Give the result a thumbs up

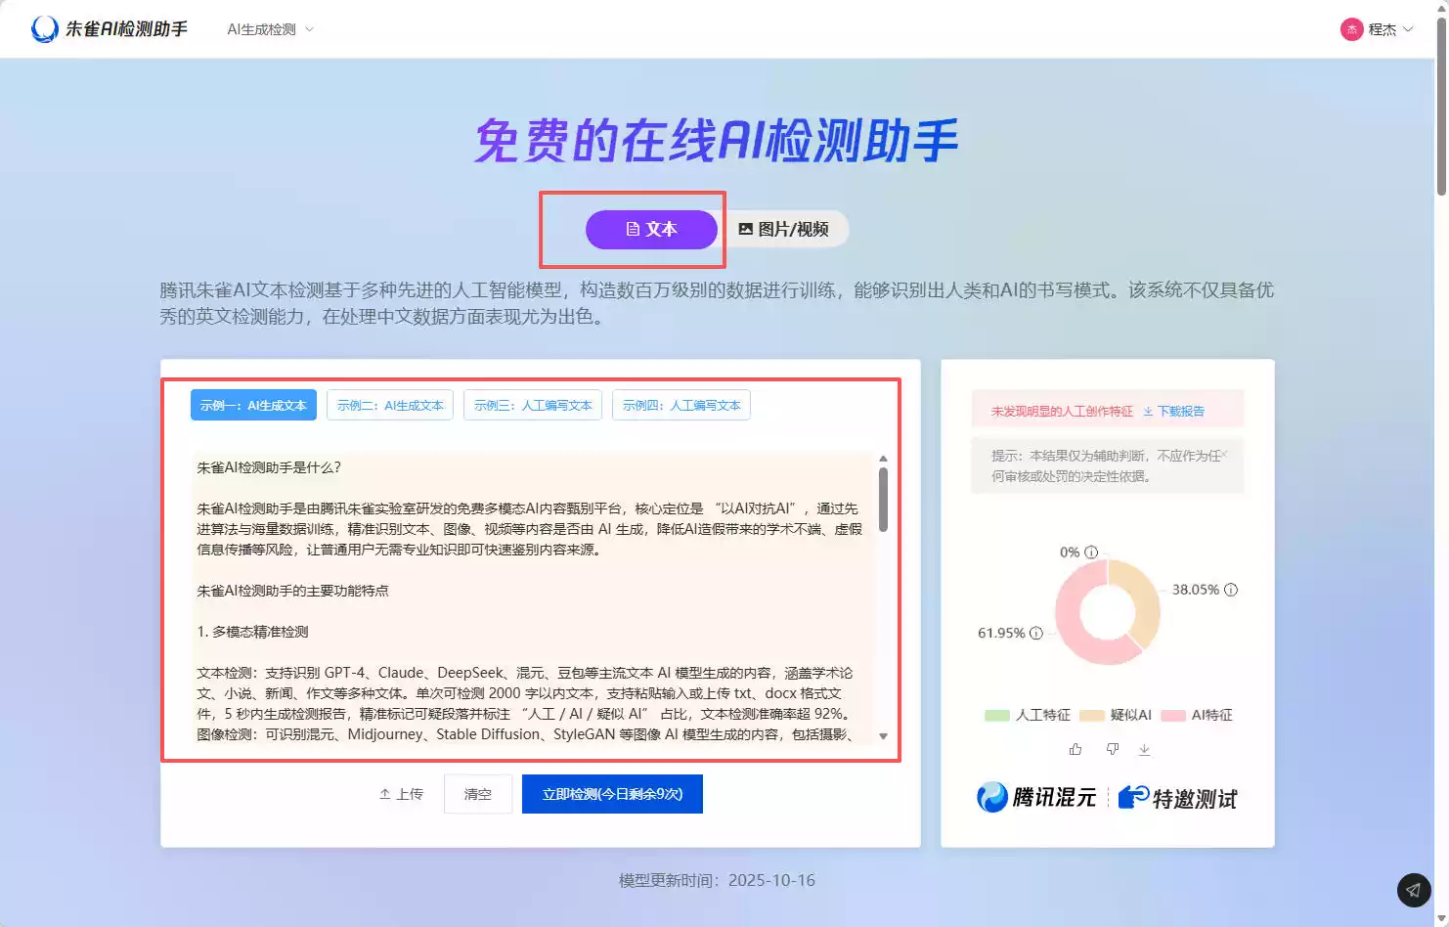pyautogui.click(x=1076, y=749)
